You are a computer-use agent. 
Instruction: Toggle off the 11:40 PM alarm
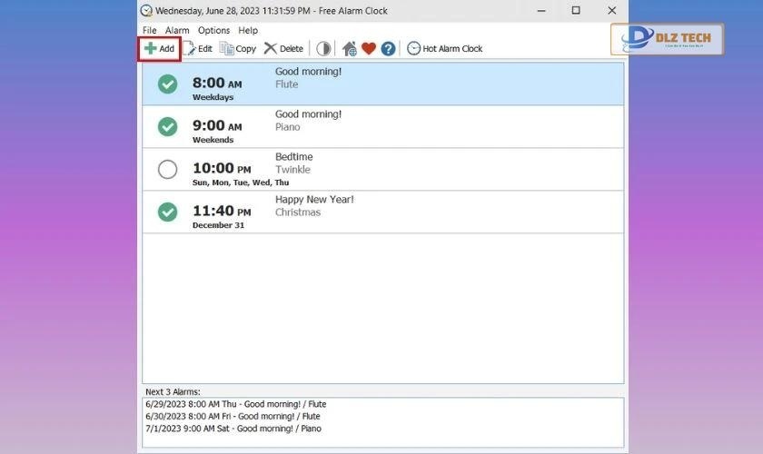tap(167, 212)
